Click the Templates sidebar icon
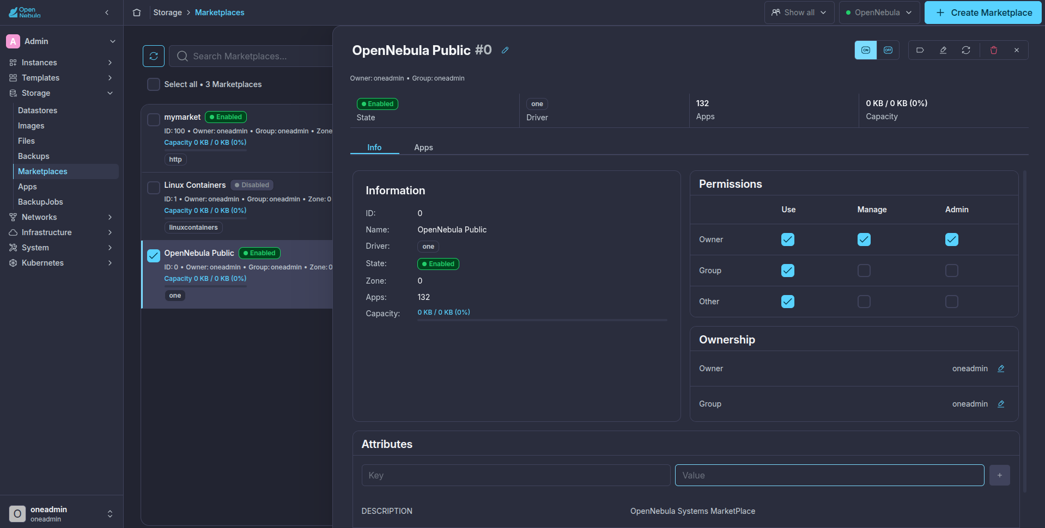This screenshot has height=528, width=1045. 13,78
